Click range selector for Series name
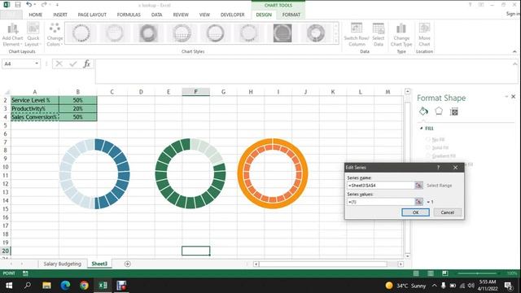This screenshot has height=293, width=521. 418,186
